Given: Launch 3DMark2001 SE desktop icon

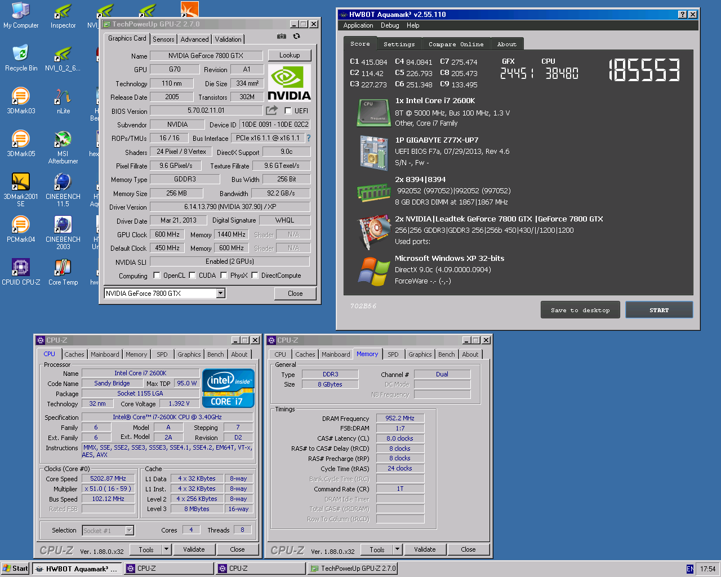Looking at the screenshot, I should click(21, 190).
